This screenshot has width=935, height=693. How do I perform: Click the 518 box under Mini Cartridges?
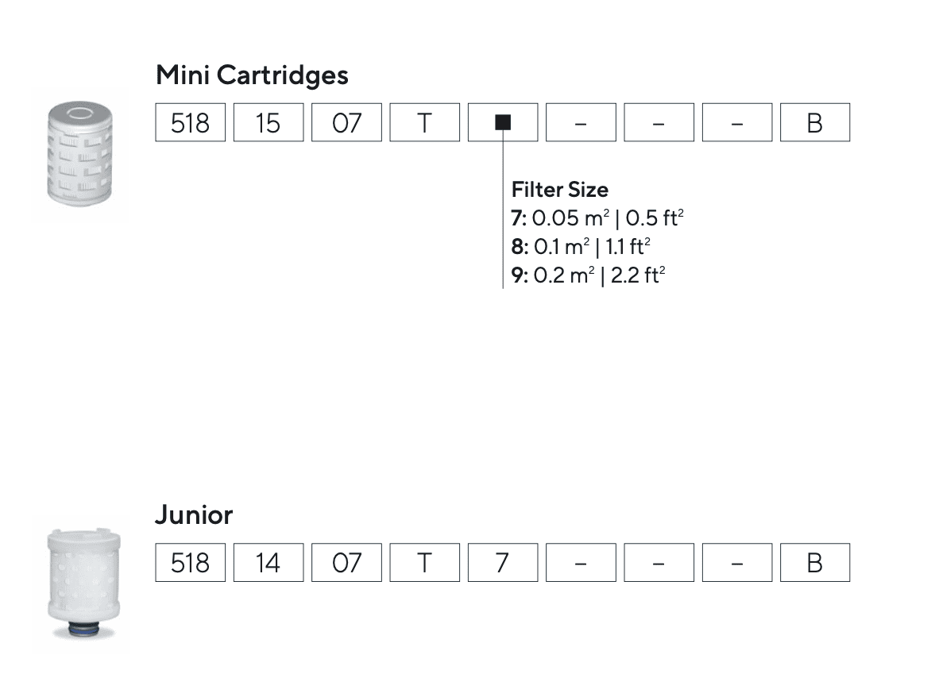coord(190,122)
